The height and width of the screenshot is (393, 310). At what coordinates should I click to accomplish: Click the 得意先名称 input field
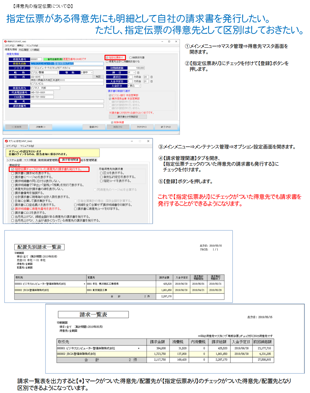[67, 64]
